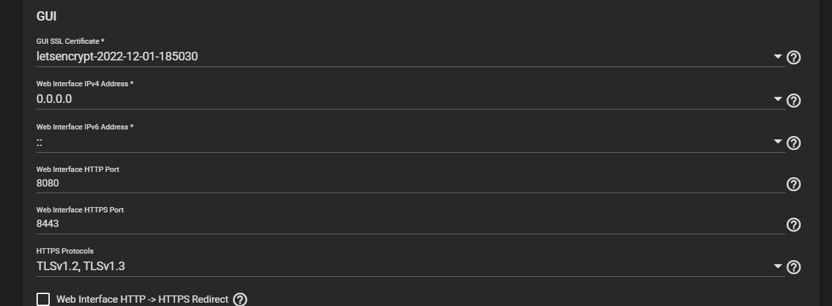Select the letsencrypt-2022-12-01-185030 certificate value
This screenshot has width=832, height=306.
coord(117,57)
